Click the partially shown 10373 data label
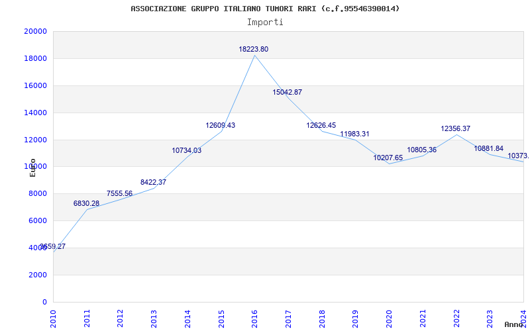The width and height of the screenshot is (530, 331). [x=519, y=156]
